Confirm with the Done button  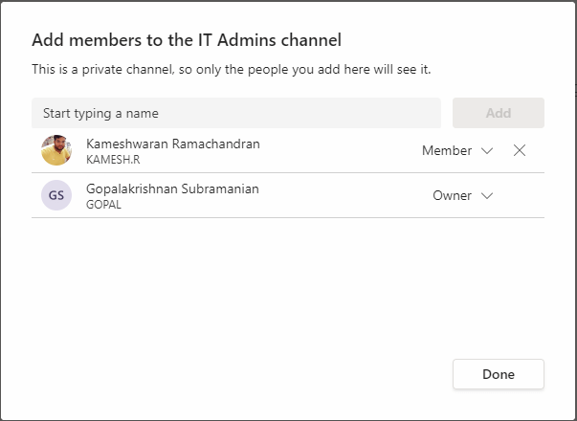tap(499, 374)
